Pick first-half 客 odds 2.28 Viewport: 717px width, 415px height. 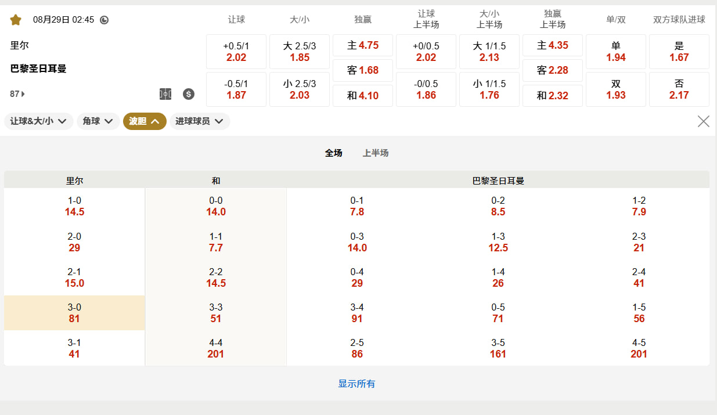pyautogui.click(x=553, y=70)
